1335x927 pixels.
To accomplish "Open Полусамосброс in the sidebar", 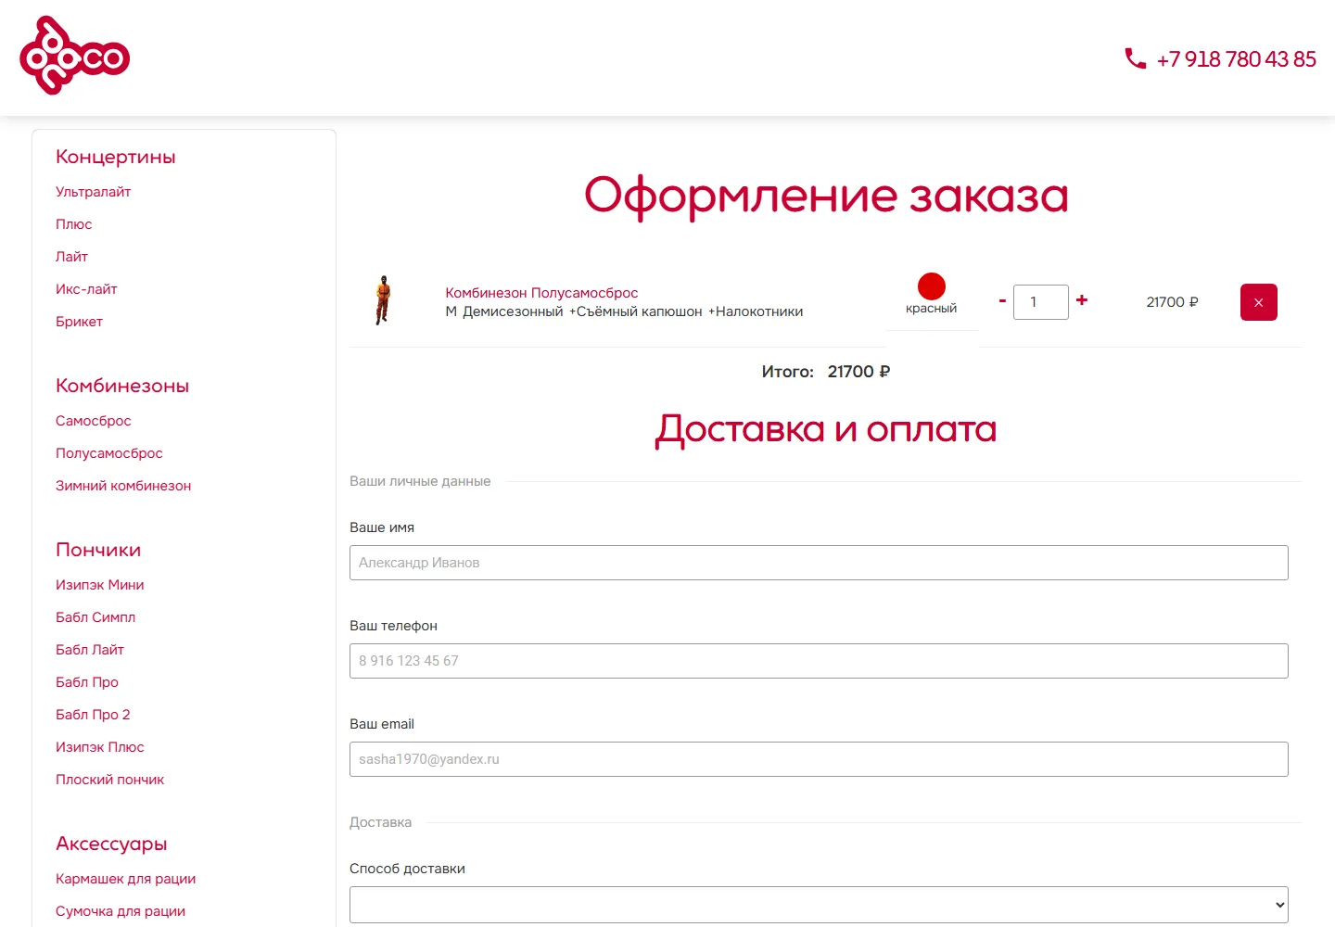I will (x=108, y=453).
